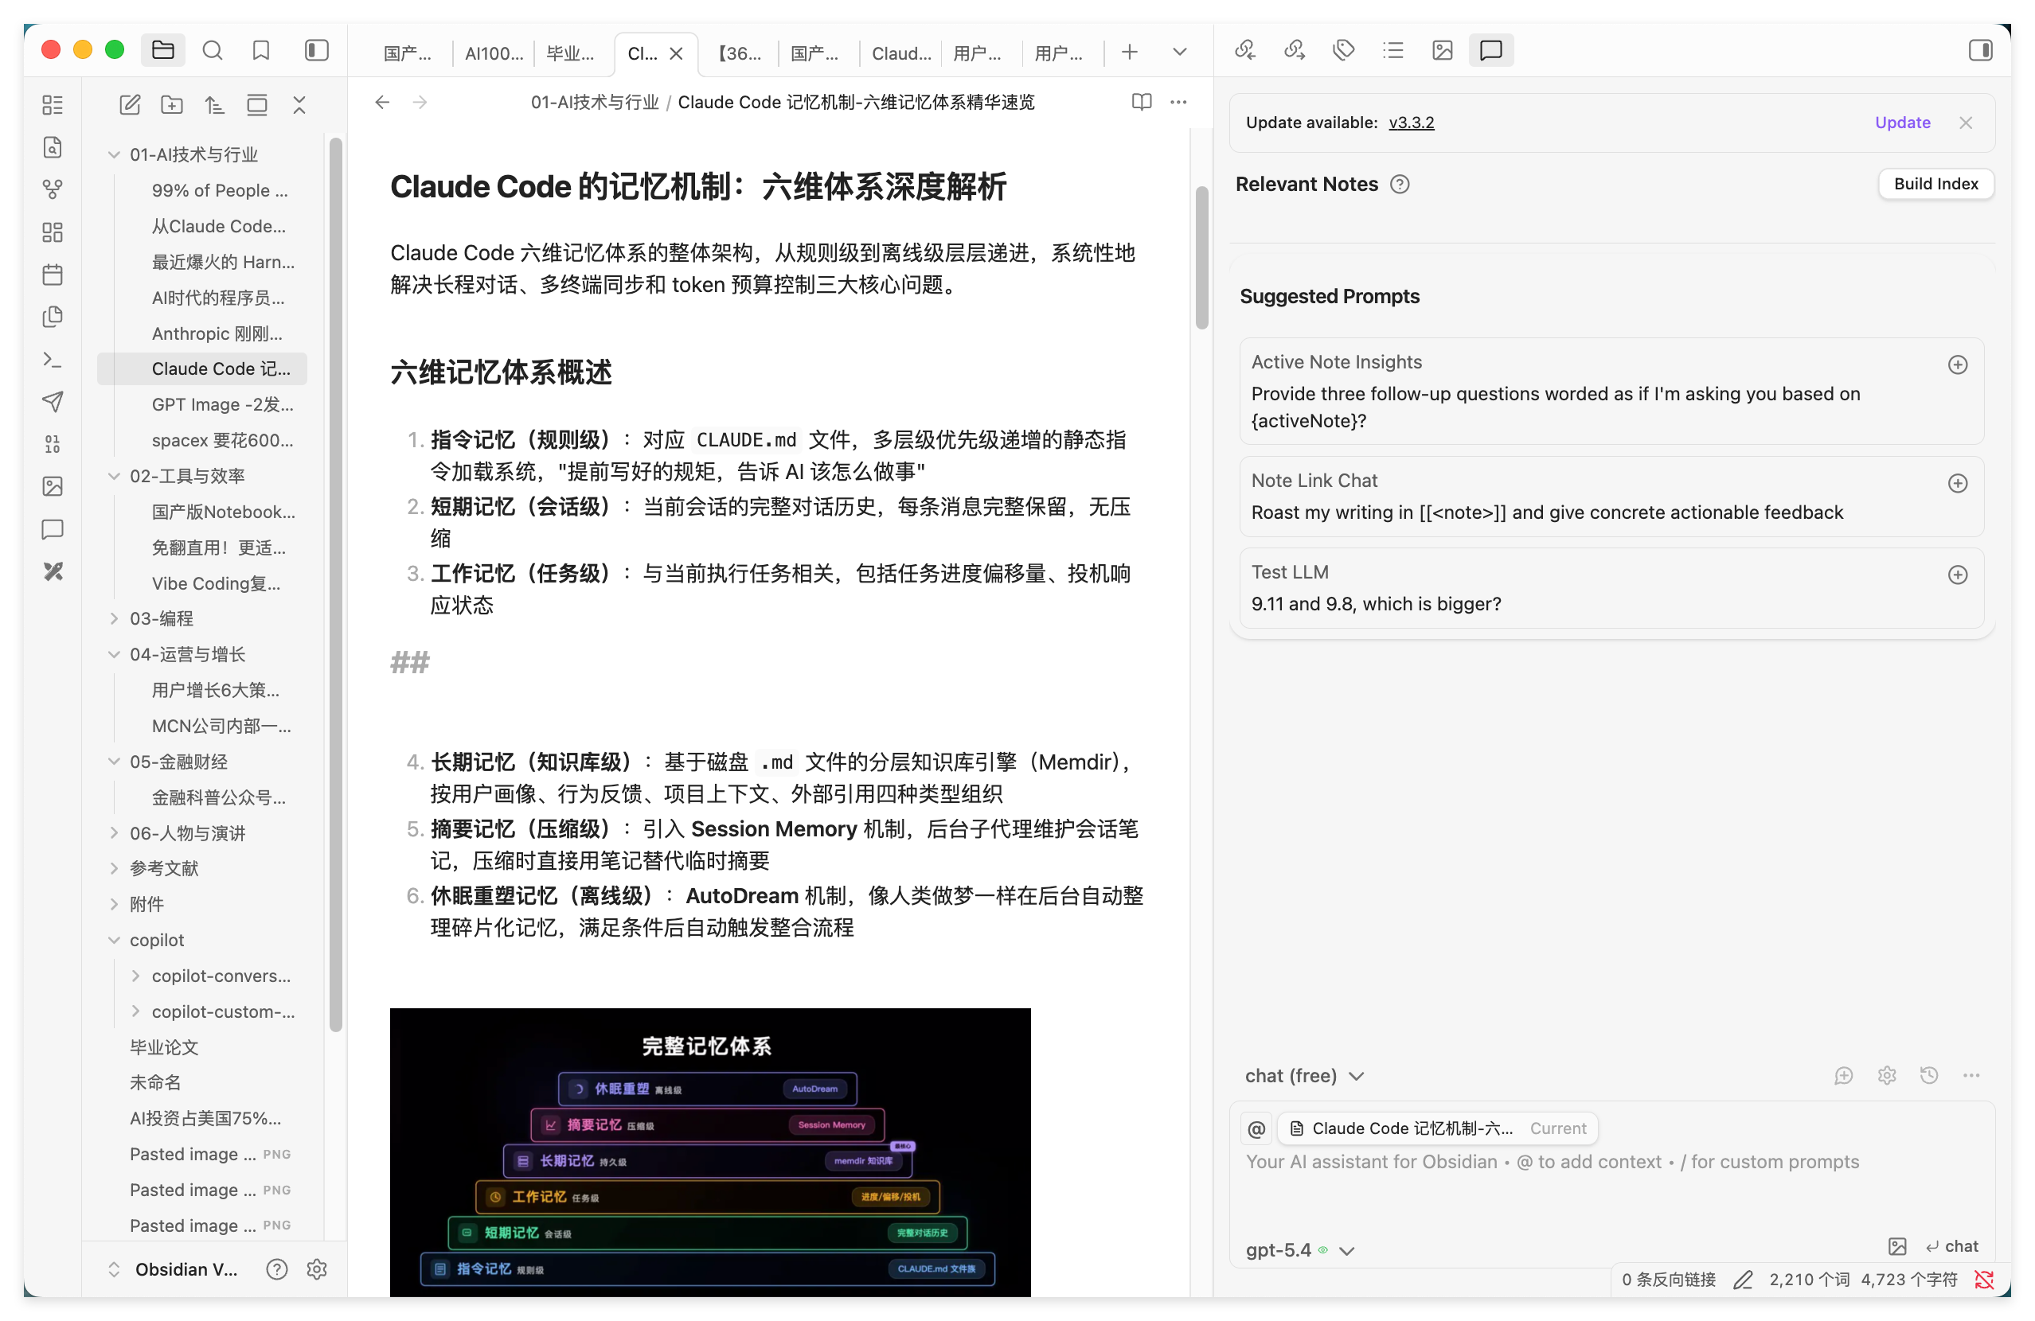Send message with chat button
The width and height of the screenshot is (2035, 1321).
[x=1952, y=1247]
